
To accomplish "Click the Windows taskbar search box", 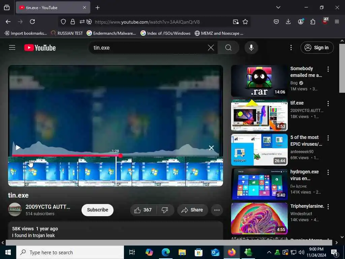I will click(70, 252).
